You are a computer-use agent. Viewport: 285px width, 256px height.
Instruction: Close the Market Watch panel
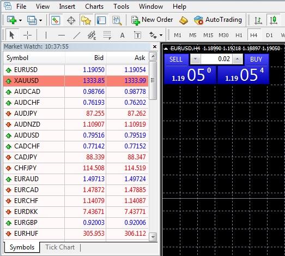(x=155, y=46)
